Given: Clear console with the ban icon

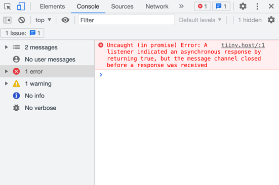Looking at the screenshot, I should (x=22, y=20).
